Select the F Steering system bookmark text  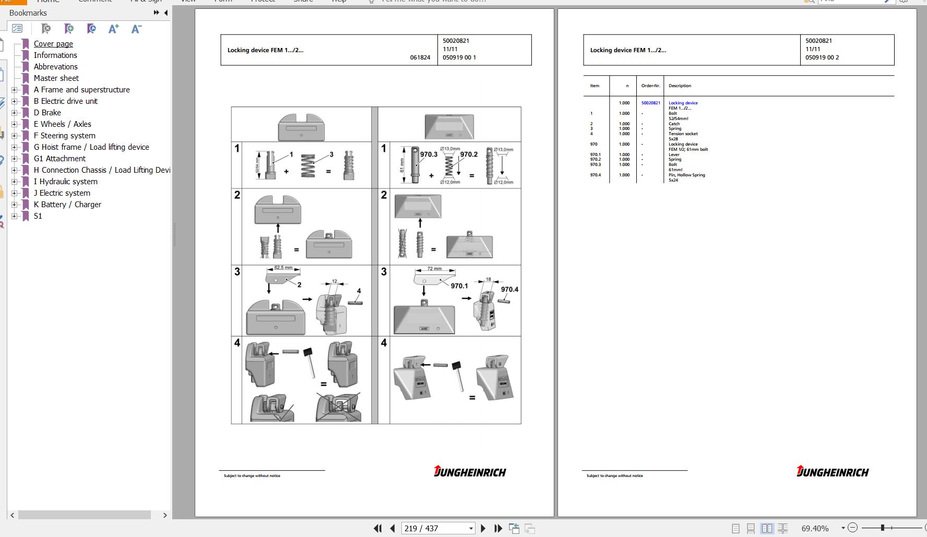click(65, 136)
